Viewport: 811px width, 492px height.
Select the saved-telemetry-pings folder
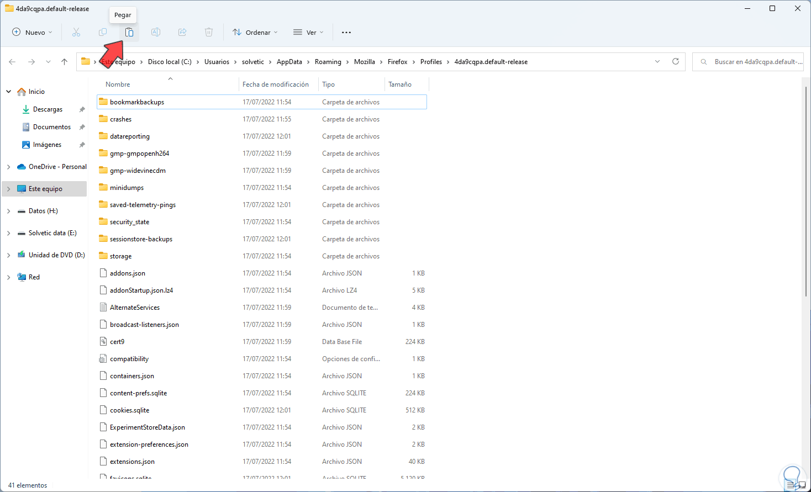[x=262, y=204]
